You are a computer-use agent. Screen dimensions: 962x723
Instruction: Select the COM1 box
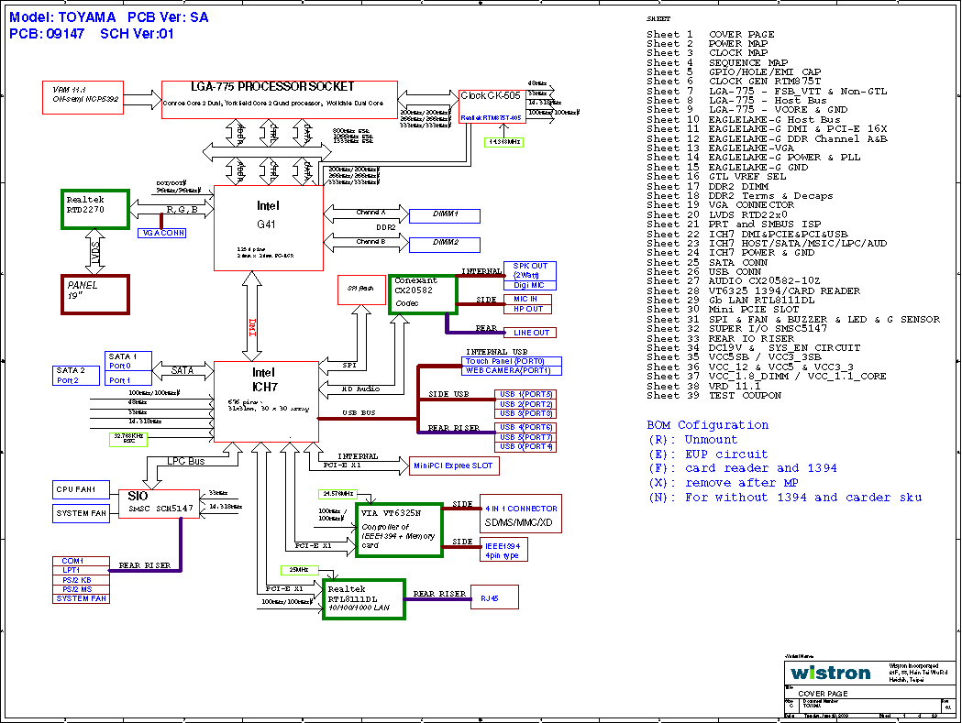pyautogui.click(x=81, y=561)
